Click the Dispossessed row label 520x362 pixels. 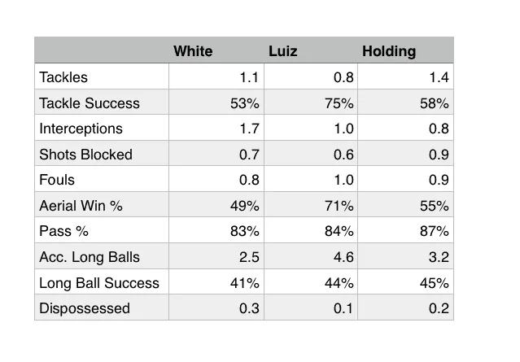click(85, 308)
